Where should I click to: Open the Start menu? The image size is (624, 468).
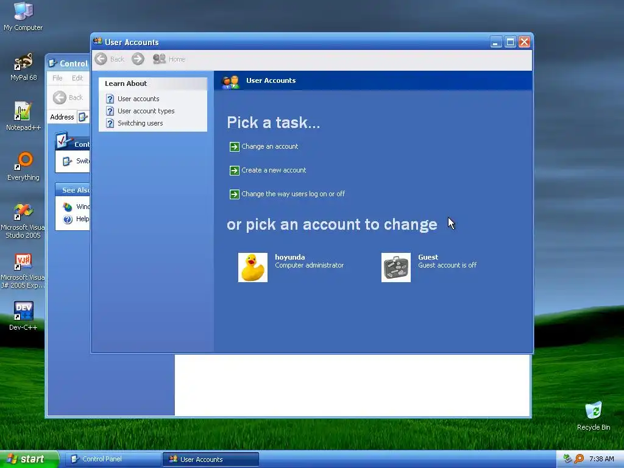pyautogui.click(x=29, y=459)
